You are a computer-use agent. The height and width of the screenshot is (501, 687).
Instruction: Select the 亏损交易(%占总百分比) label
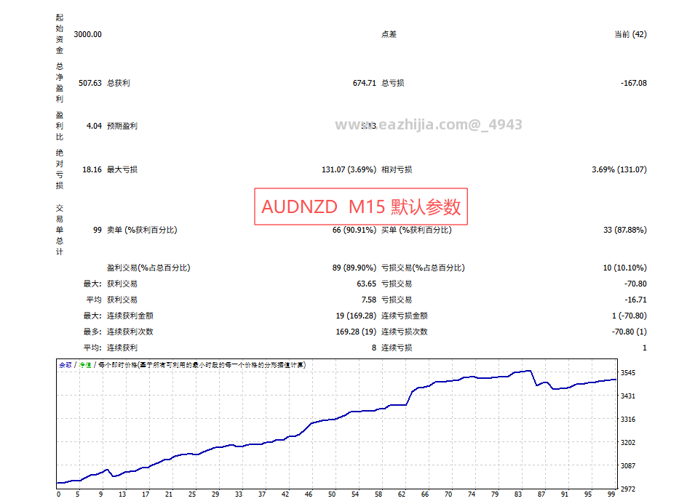423,268
